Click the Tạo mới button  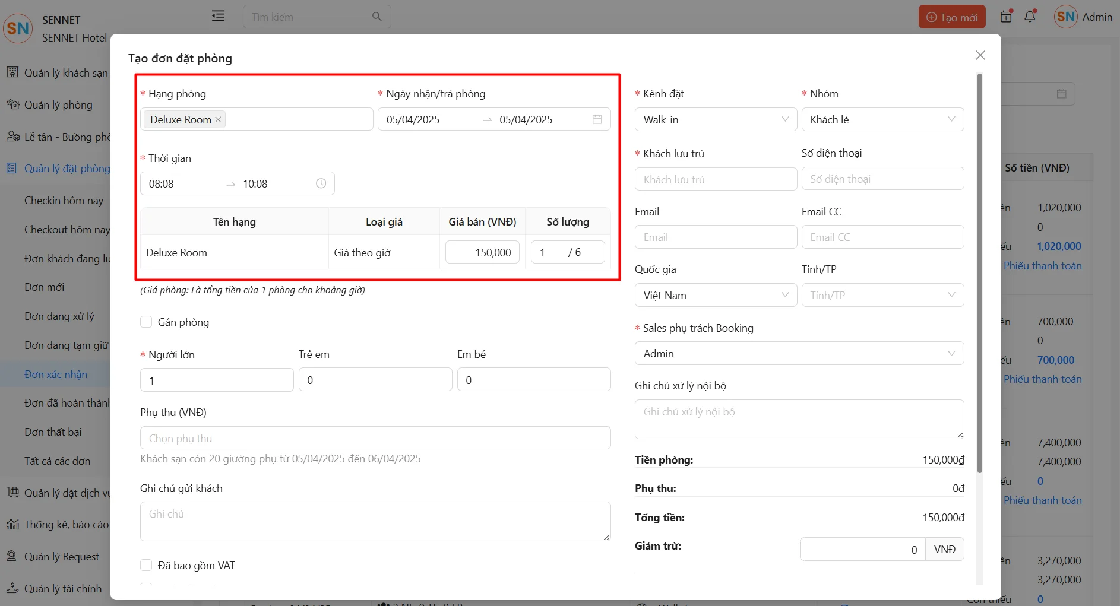[952, 17]
